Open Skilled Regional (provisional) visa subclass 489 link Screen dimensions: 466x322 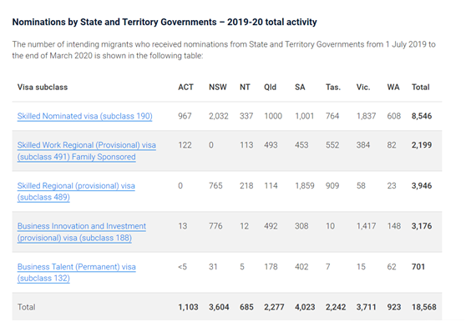point(76,191)
